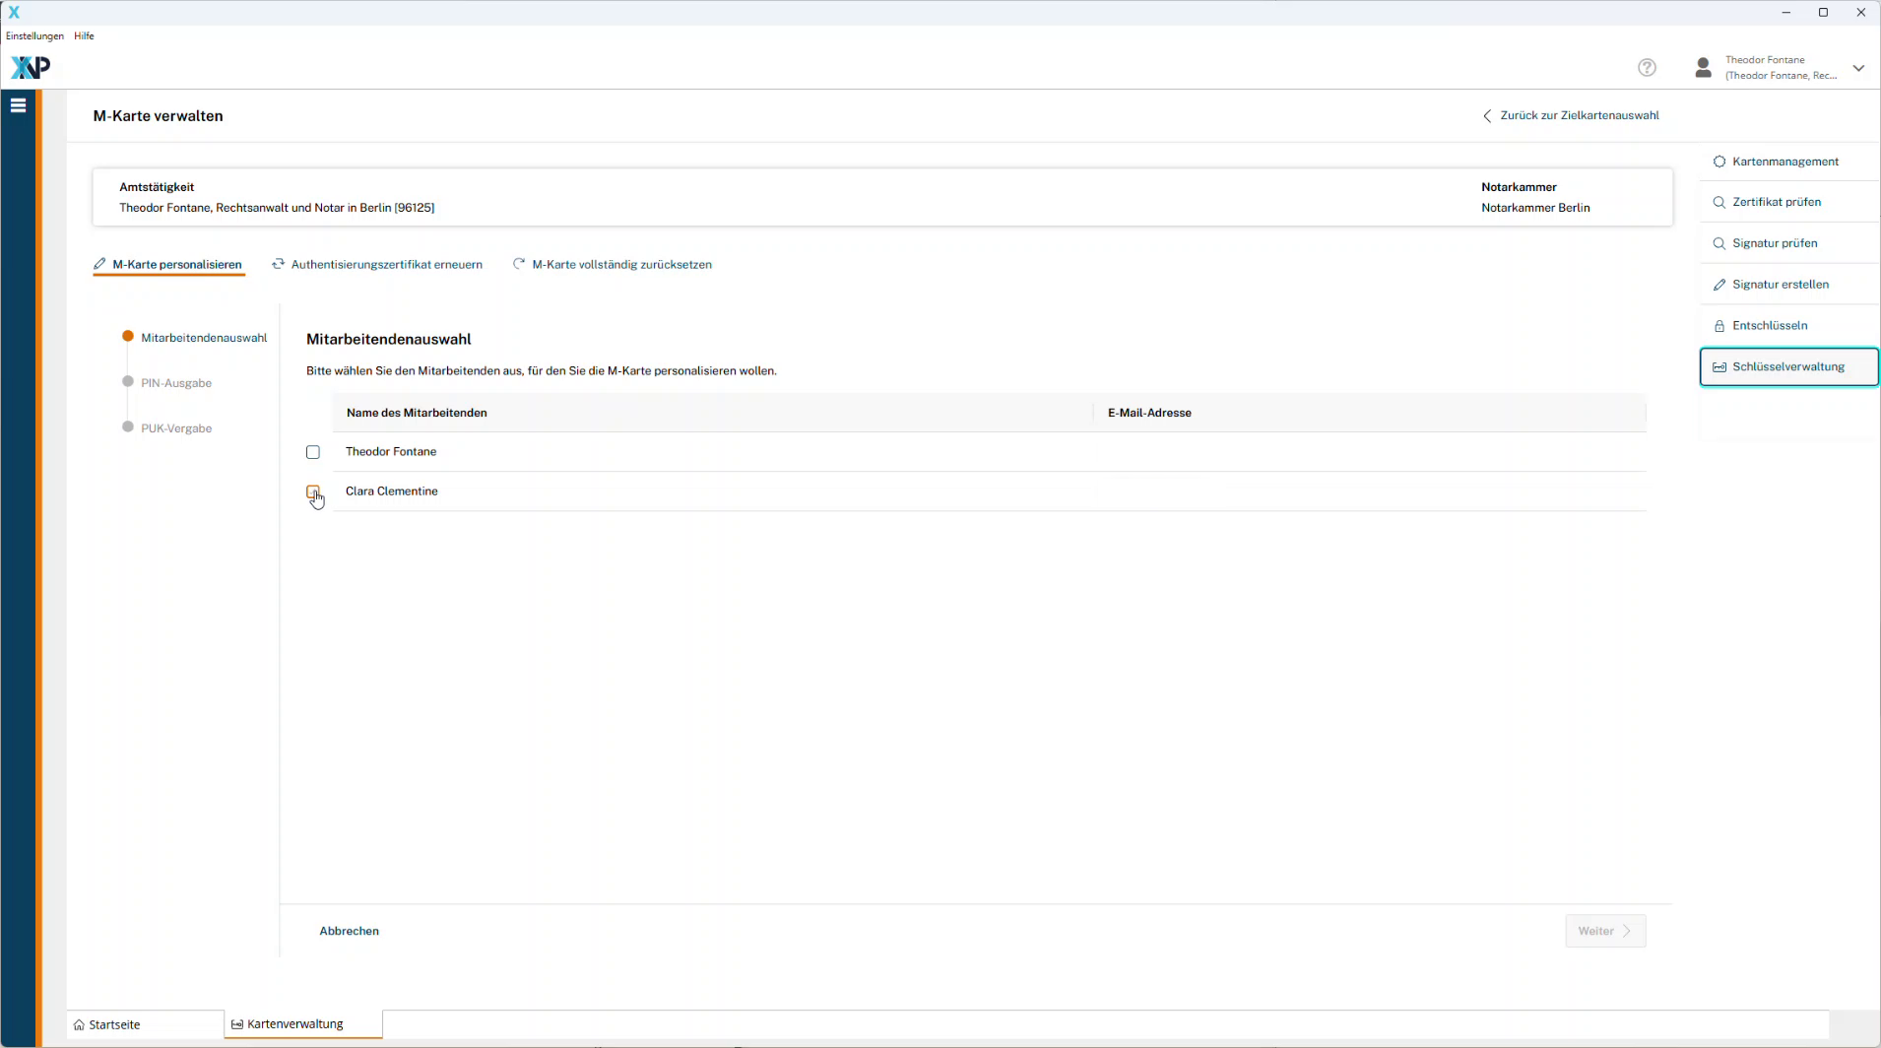Open the Entschlüsseln tool
Viewport: 1881px width, 1048px height.
[x=1769, y=326]
